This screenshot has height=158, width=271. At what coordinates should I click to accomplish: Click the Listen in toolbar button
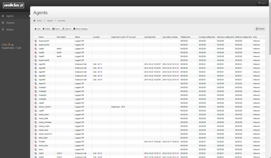(67, 29)
